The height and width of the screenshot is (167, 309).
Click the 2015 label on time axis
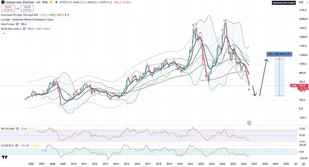pos(127,164)
